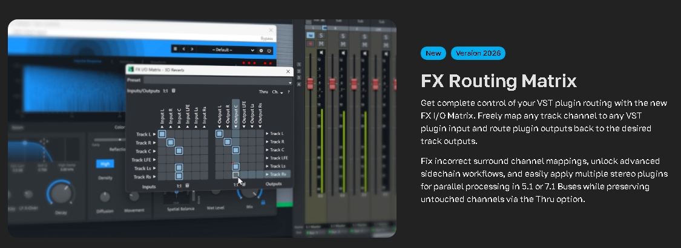
Task: Select the highlighted Track Rs output label
Action: 277,174
